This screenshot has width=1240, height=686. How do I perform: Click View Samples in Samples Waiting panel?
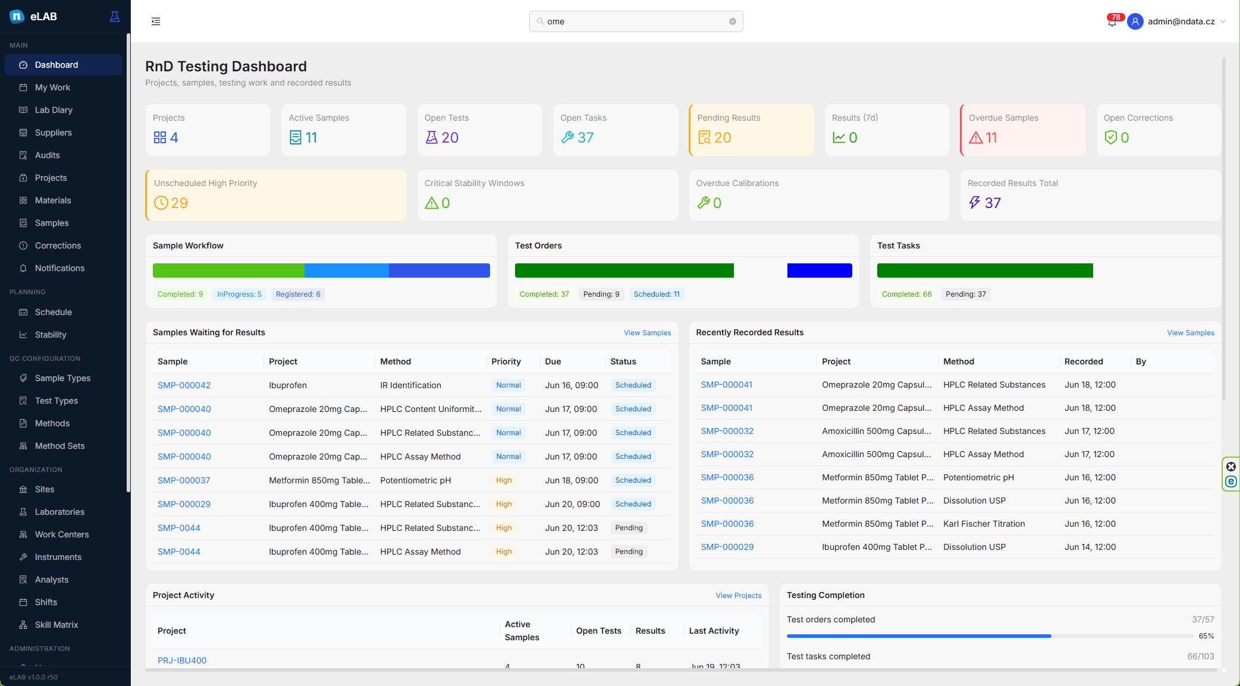coord(647,333)
